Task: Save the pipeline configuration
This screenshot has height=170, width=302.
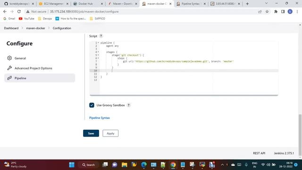Action: 91,133
